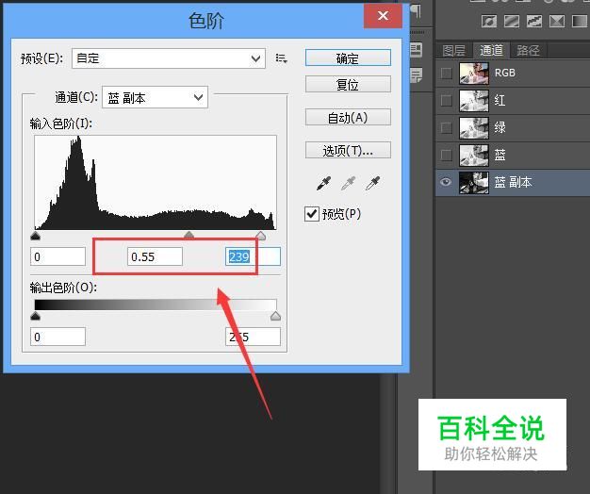Click the histogram display
Screen dimensions: 590x494
tap(156, 183)
